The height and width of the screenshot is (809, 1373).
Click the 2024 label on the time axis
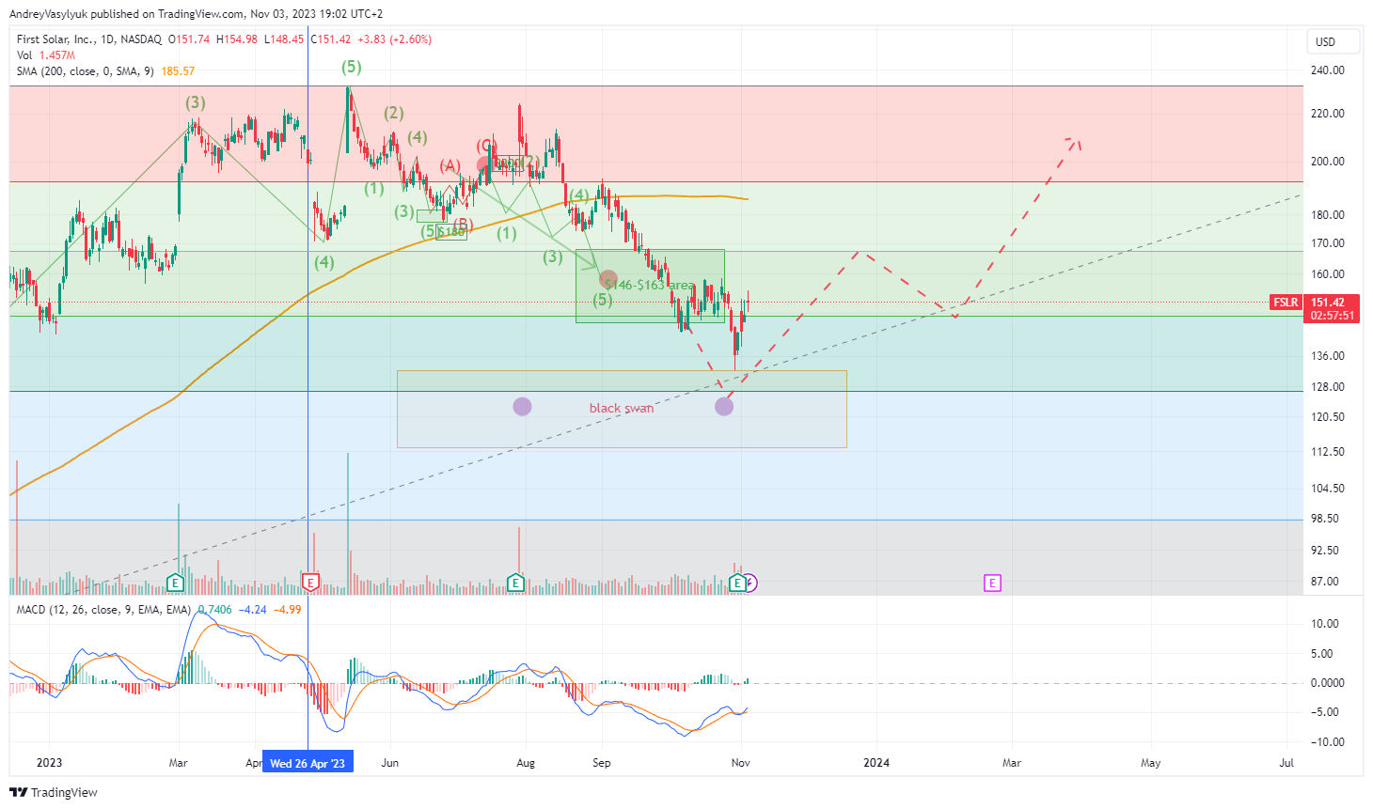coord(876,763)
